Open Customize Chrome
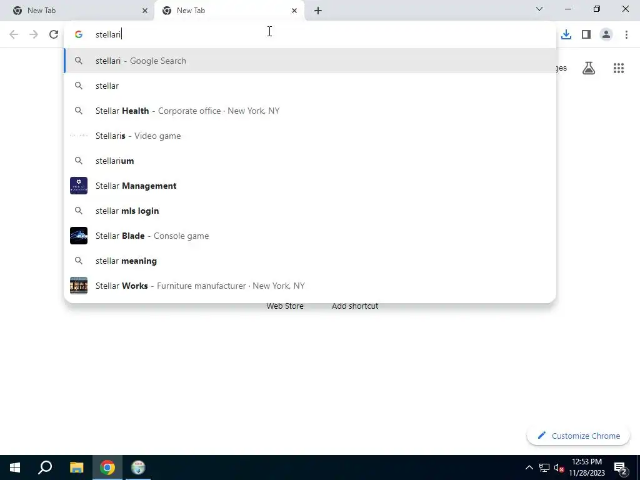640x480 pixels. [x=578, y=436]
